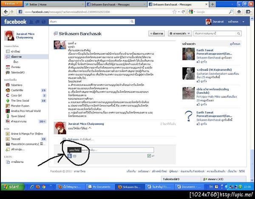Reload page with refresh icon
This screenshot has width=255, height=199.
(x=183, y=12)
